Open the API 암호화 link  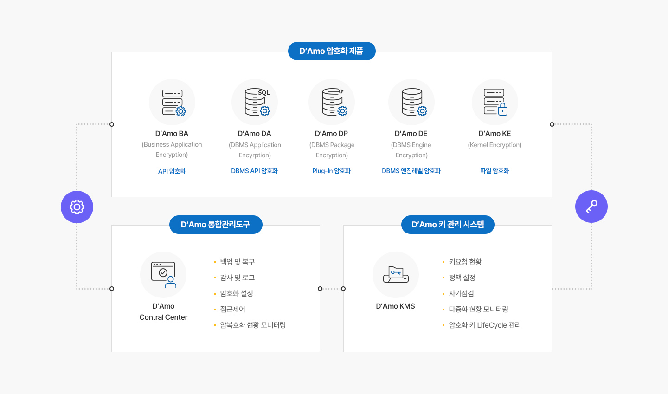(172, 171)
